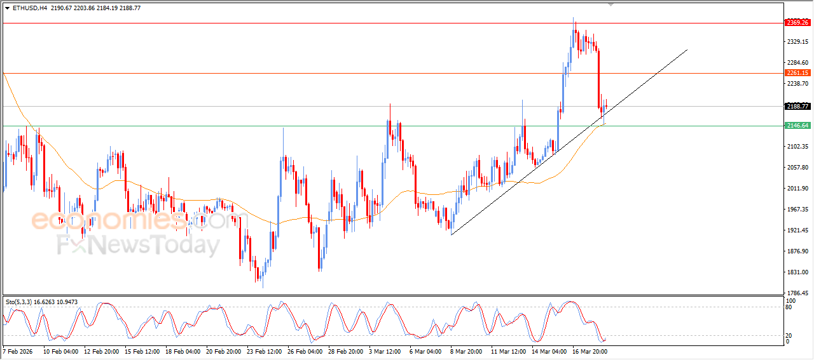This screenshot has height=360, width=814.
Task: Click the 26 Feb 04:00 time label
Action: point(305,351)
